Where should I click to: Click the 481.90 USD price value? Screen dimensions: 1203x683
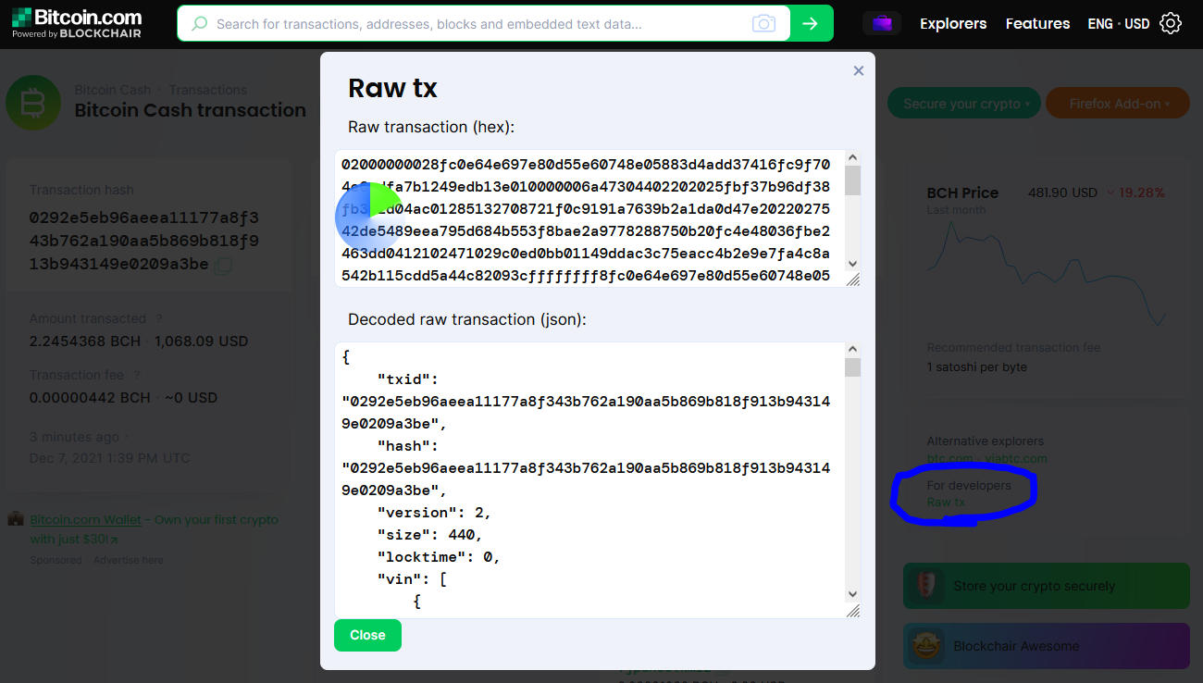point(1062,192)
